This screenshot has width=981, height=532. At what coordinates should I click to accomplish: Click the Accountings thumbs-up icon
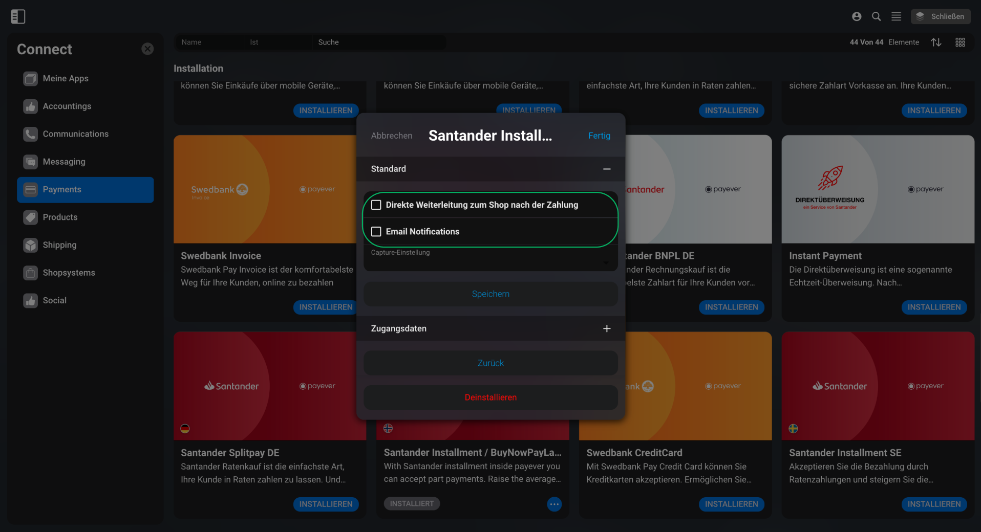pos(31,106)
